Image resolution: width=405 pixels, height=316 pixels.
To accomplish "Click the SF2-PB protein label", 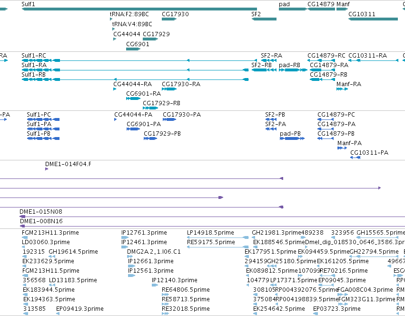I will click(x=276, y=115).
